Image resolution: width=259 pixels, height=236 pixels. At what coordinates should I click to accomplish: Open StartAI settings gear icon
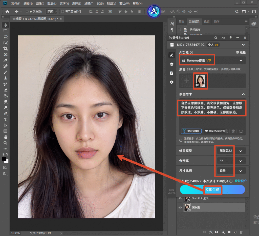(x=172, y=82)
